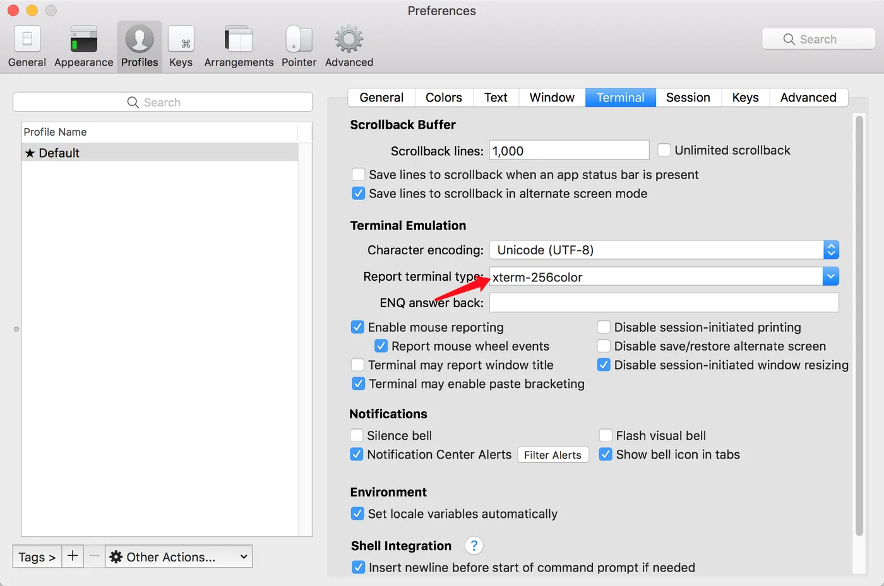Toggle Unlimited scrollback checkbox
Viewport: 884px width, 586px height.
(664, 150)
